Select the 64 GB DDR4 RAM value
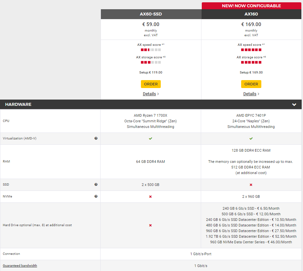 [x=151, y=162]
